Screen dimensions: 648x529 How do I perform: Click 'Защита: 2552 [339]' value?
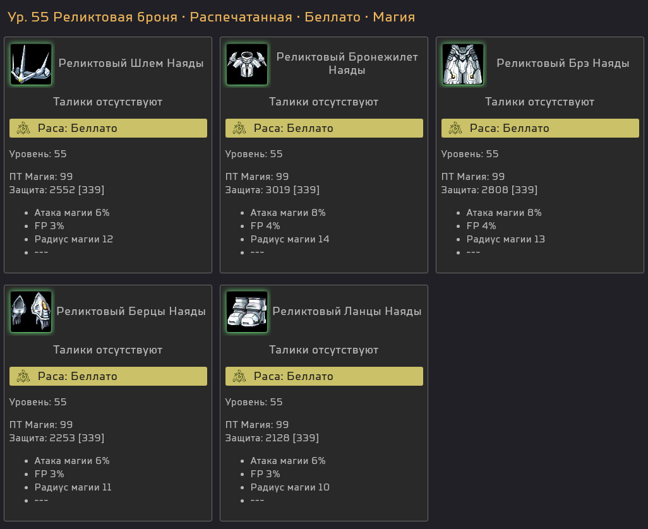click(57, 190)
